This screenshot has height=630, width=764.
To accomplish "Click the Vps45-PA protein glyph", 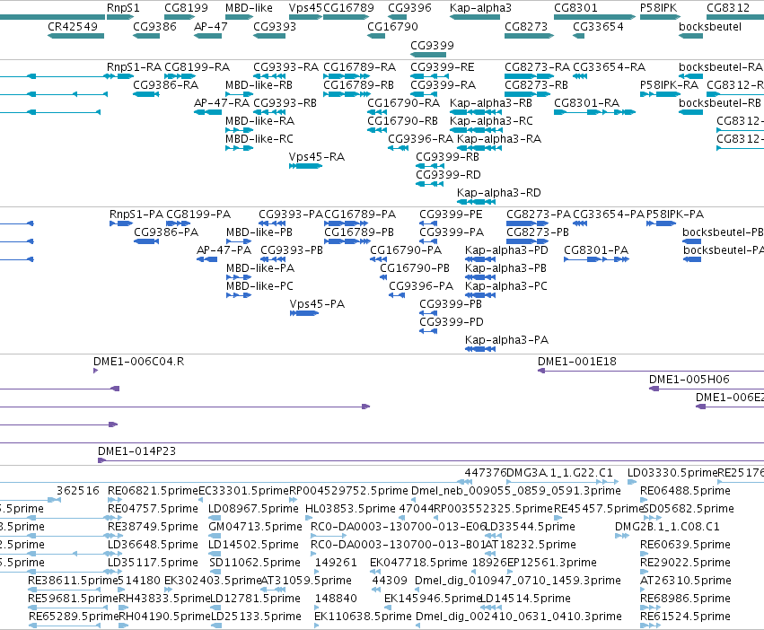I will pyautogui.click(x=304, y=313).
